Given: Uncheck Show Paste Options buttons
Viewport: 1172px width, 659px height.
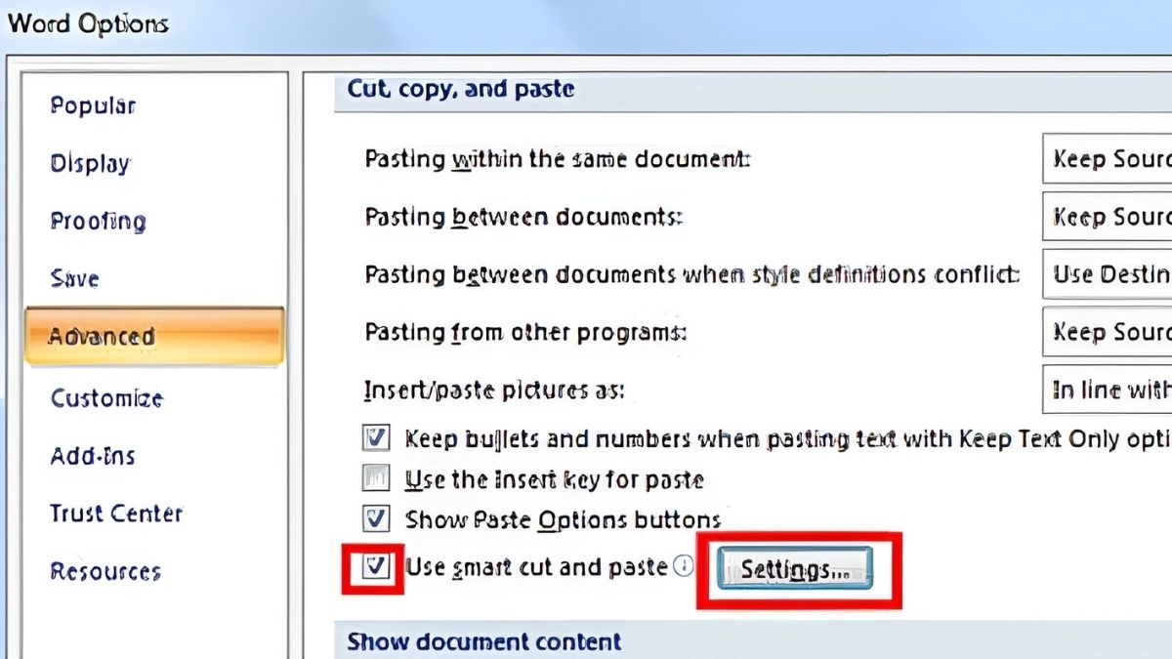Looking at the screenshot, I should (376, 517).
